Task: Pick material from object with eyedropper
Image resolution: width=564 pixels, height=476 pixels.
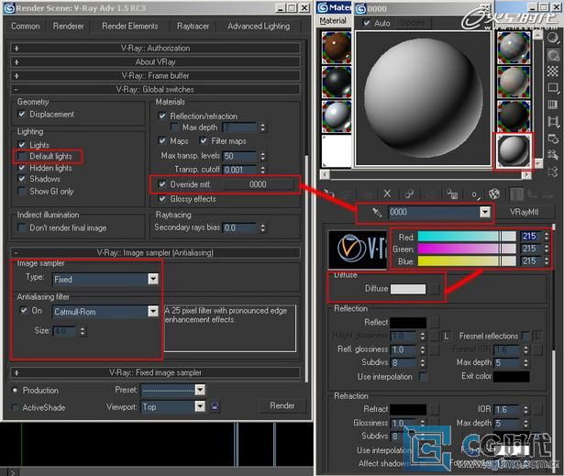Action: coord(376,212)
